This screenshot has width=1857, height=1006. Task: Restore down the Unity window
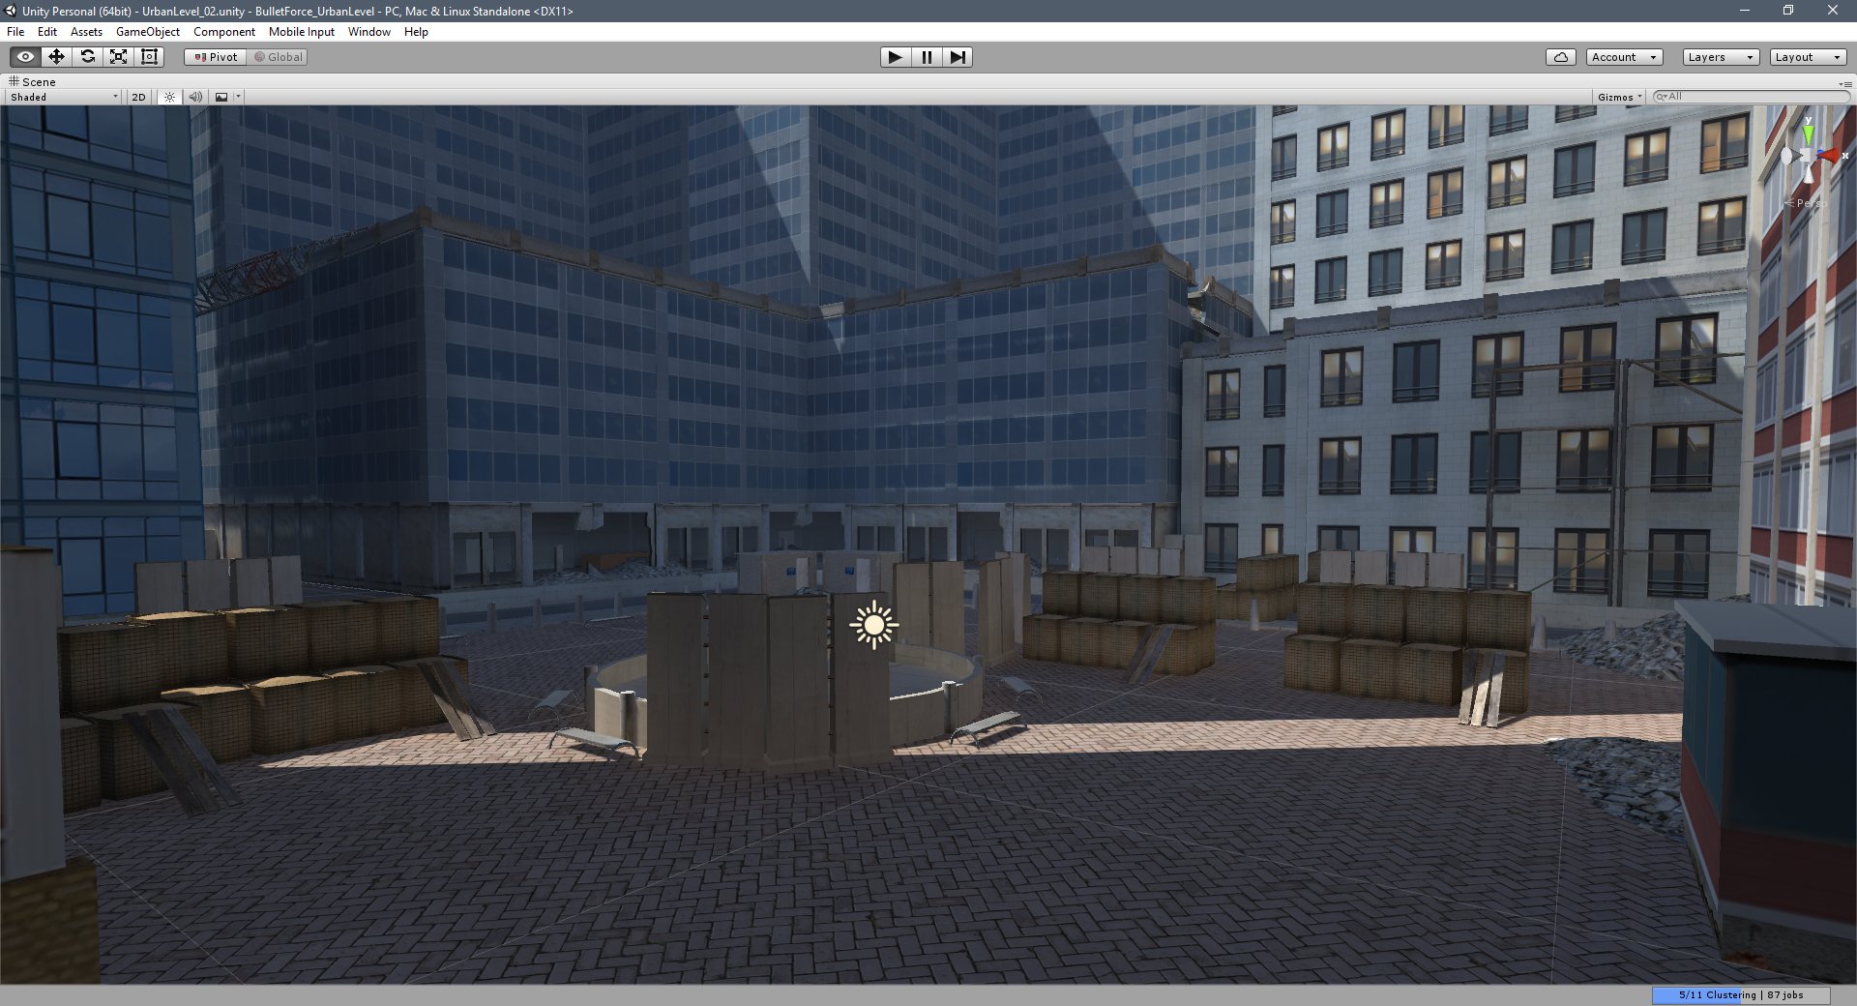coord(1788,11)
